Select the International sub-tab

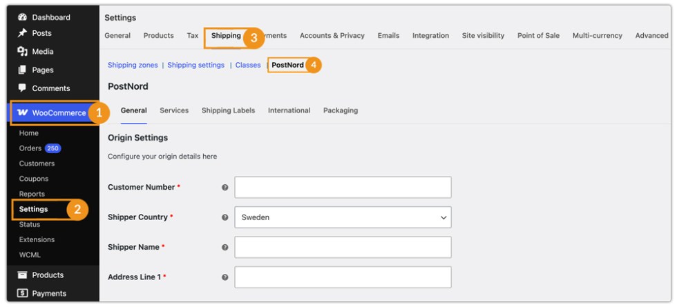tap(289, 110)
